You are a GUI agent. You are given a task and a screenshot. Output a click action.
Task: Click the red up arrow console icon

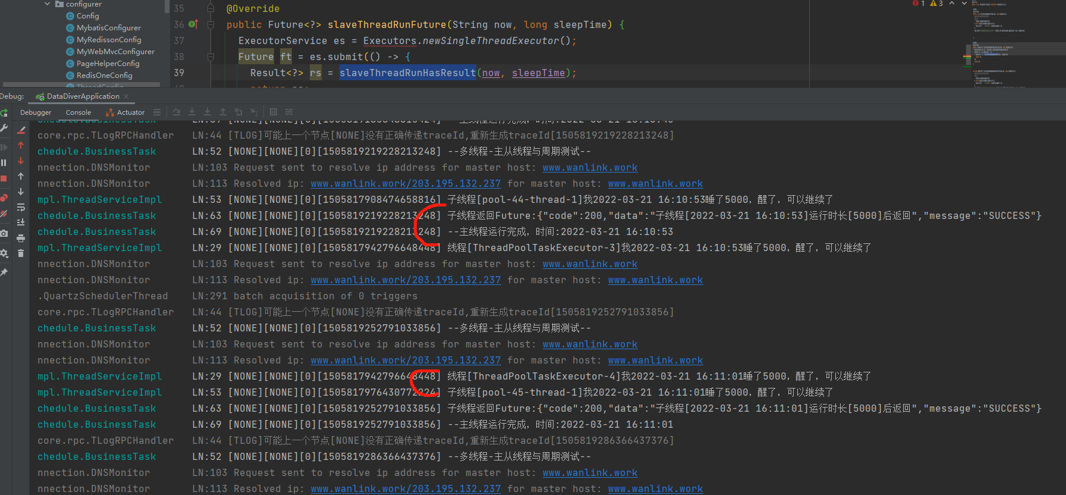pos(21,145)
